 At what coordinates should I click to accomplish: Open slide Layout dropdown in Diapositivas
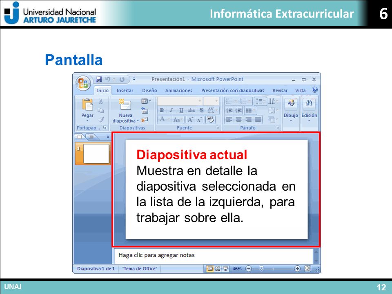pyautogui.click(x=146, y=101)
